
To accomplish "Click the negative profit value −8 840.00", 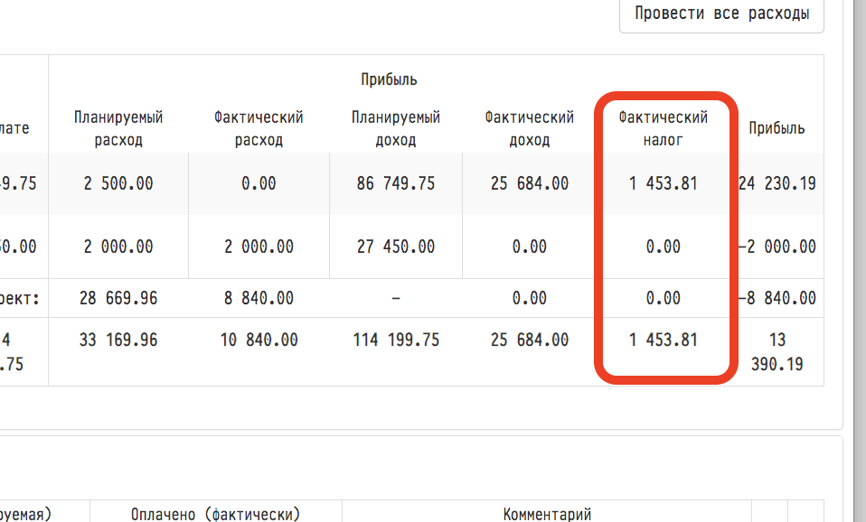I will coord(777,298).
